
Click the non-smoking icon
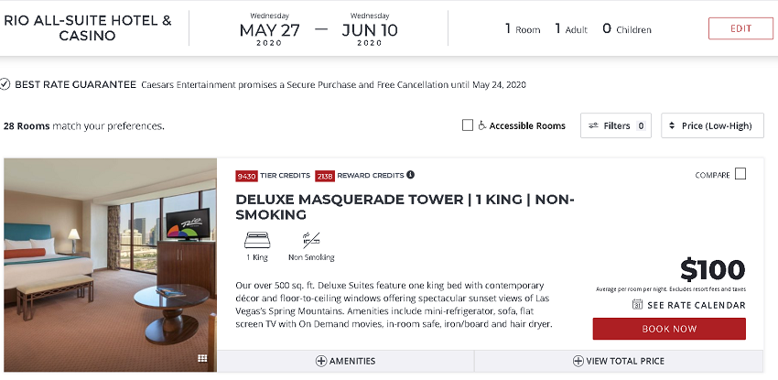click(x=311, y=241)
